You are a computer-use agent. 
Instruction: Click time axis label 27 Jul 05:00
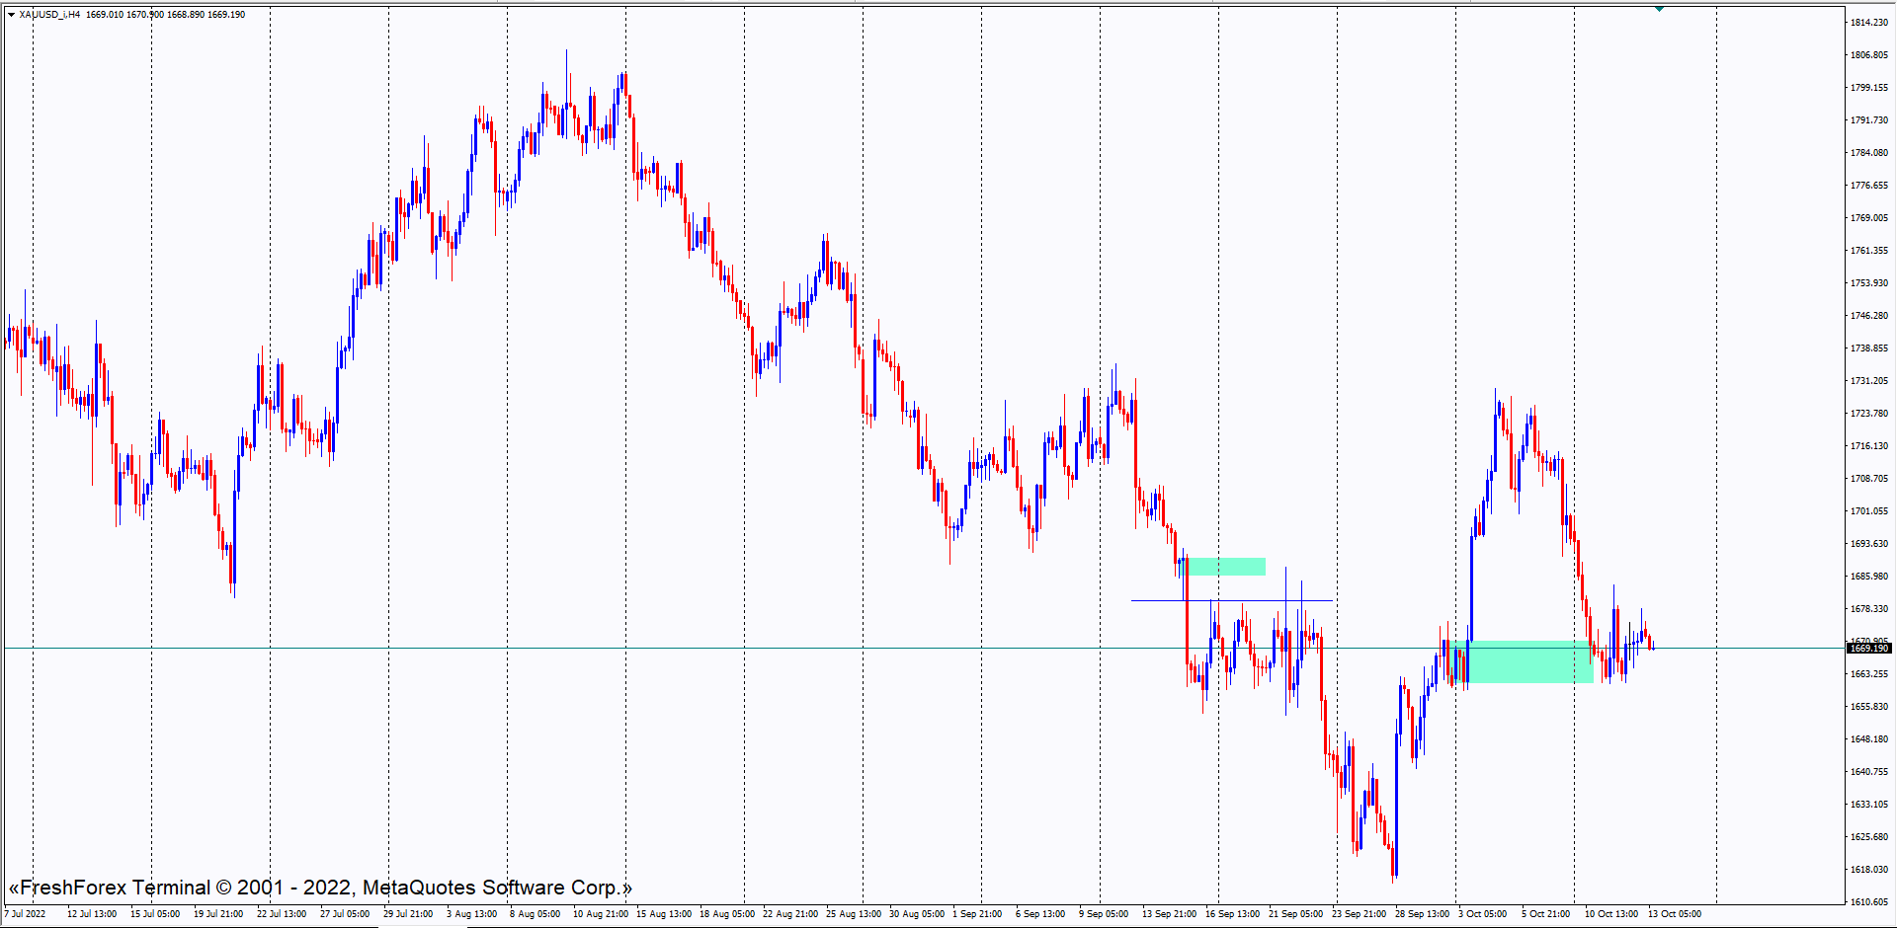pos(345,914)
